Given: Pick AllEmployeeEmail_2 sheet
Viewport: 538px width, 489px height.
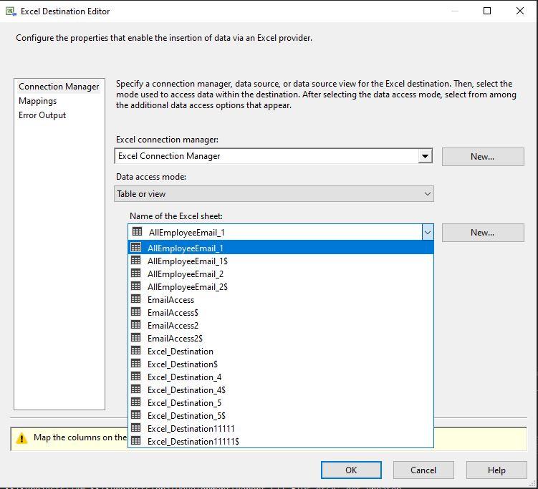Looking at the screenshot, I should (281, 273).
